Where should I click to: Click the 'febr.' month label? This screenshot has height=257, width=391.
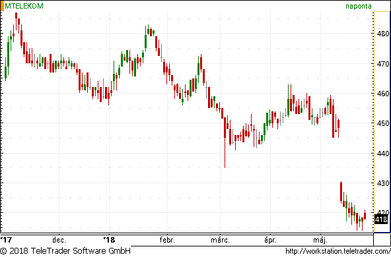click(167, 240)
